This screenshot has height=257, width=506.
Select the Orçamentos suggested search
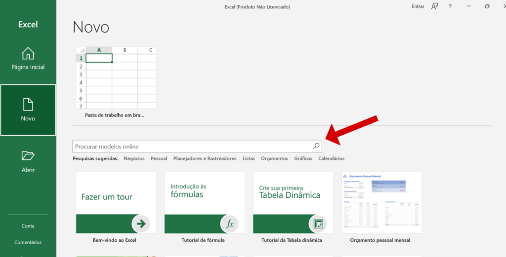coord(275,159)
